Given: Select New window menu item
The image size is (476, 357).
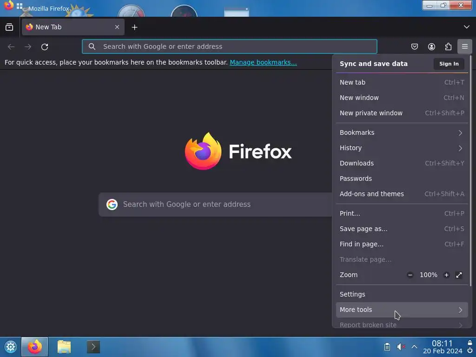Looking at the screenshot, I should 402,98.
